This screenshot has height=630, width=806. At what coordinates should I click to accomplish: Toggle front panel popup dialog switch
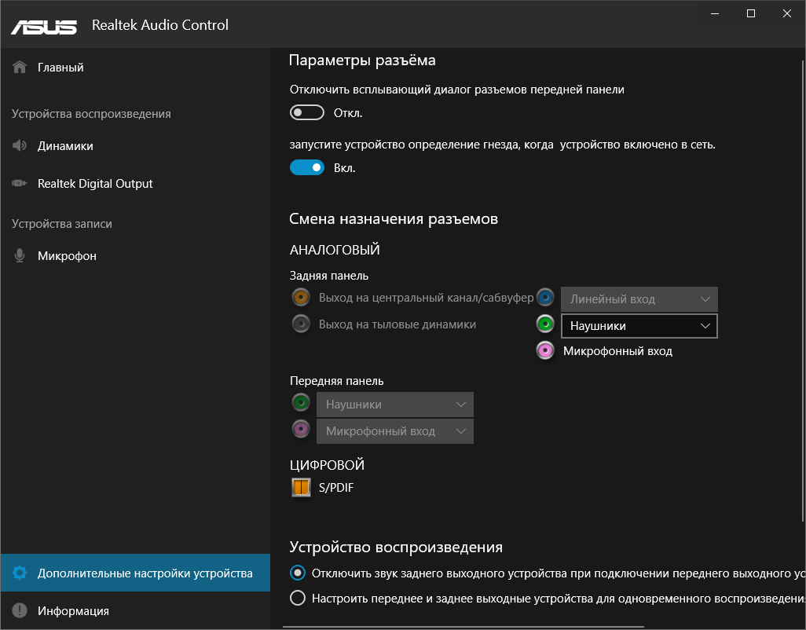[x=307, y=113]
